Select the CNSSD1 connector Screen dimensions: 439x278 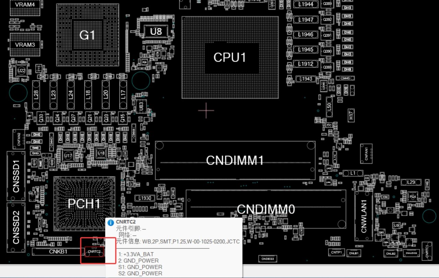click(16, 176)
